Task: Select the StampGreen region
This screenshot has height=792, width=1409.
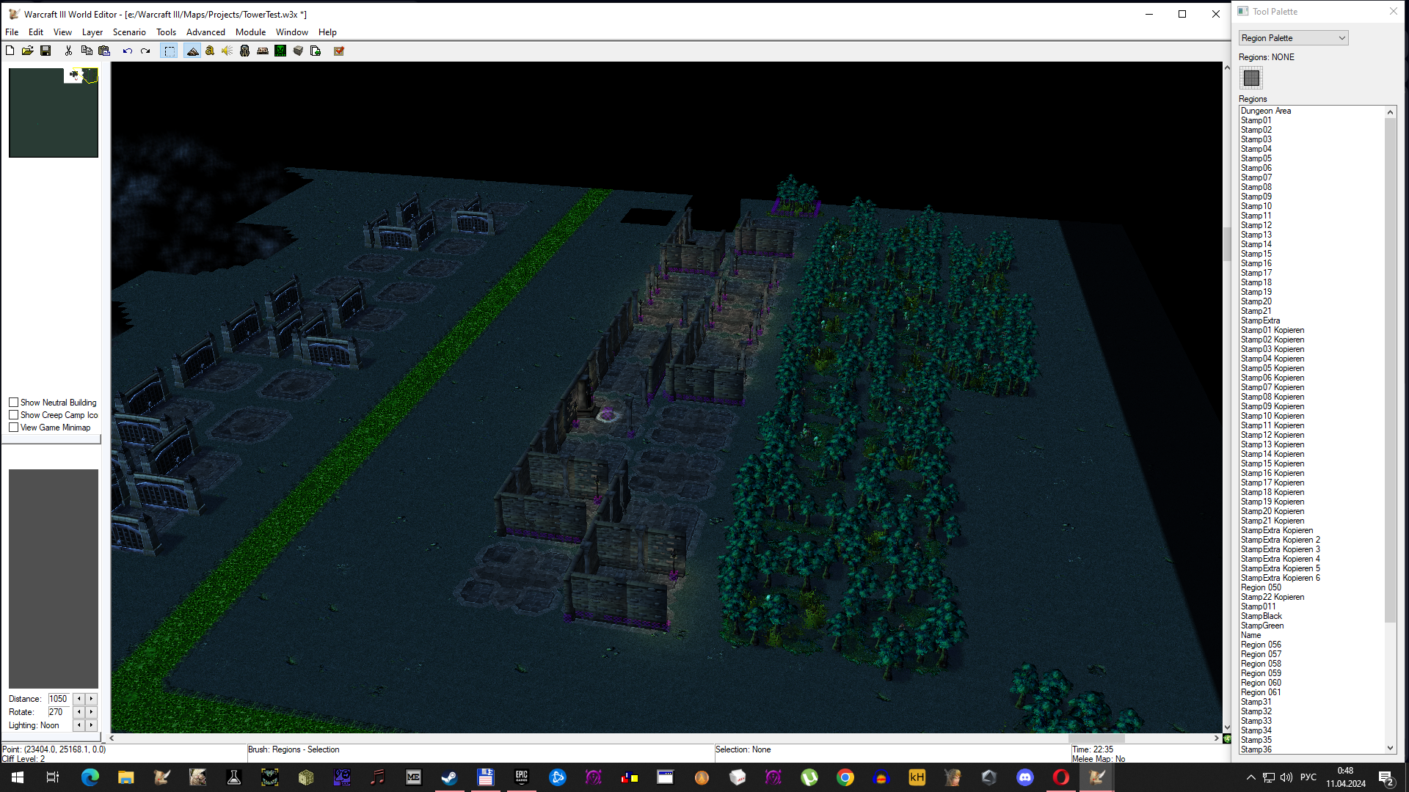Action: (1262, 626)
